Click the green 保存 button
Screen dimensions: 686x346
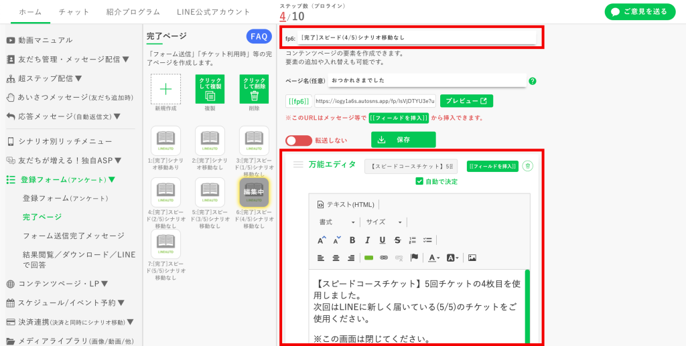[x=403, y=140]
